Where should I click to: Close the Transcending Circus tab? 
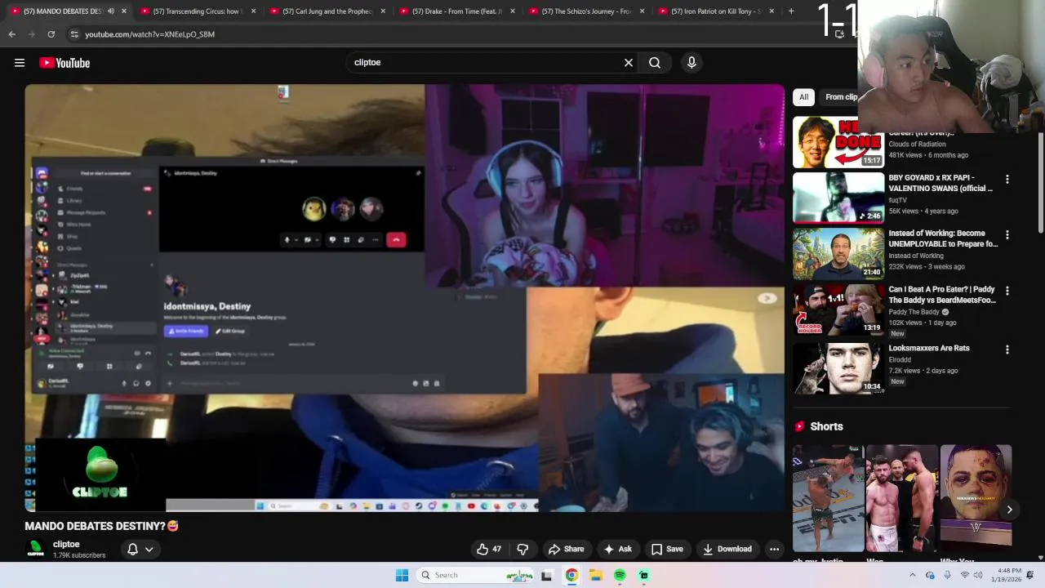pyautogui.click(x=254, y=11)
